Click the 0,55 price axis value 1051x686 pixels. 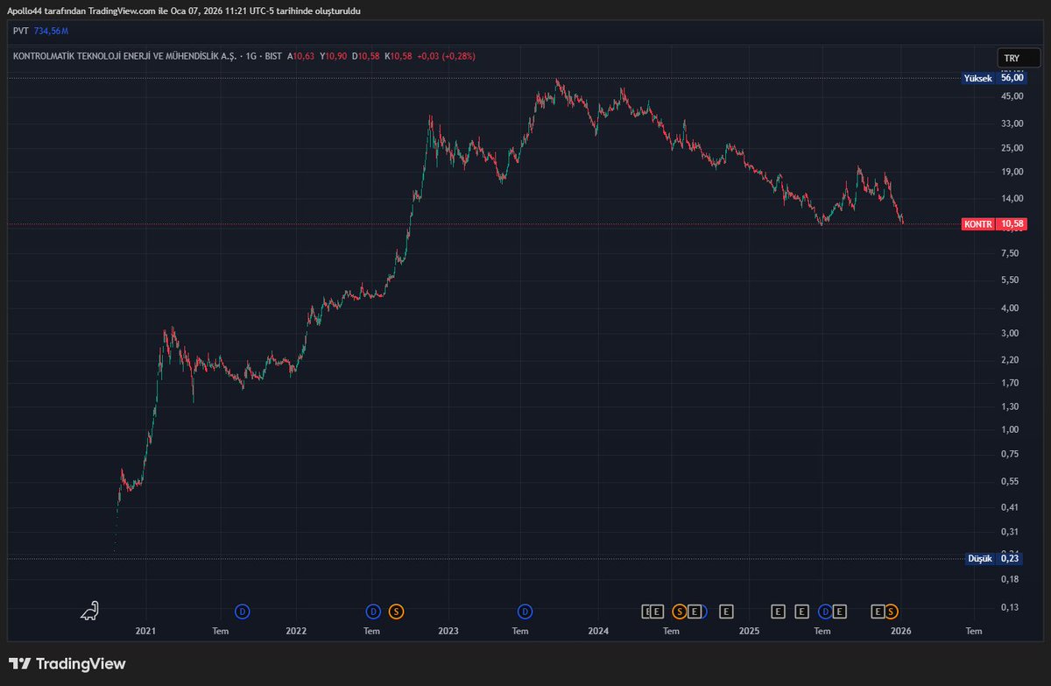(x=1012, y=482)
